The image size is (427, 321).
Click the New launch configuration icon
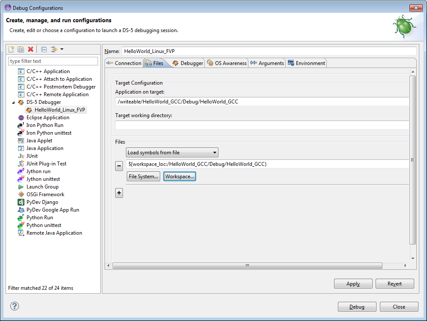[x=12, y=49]
